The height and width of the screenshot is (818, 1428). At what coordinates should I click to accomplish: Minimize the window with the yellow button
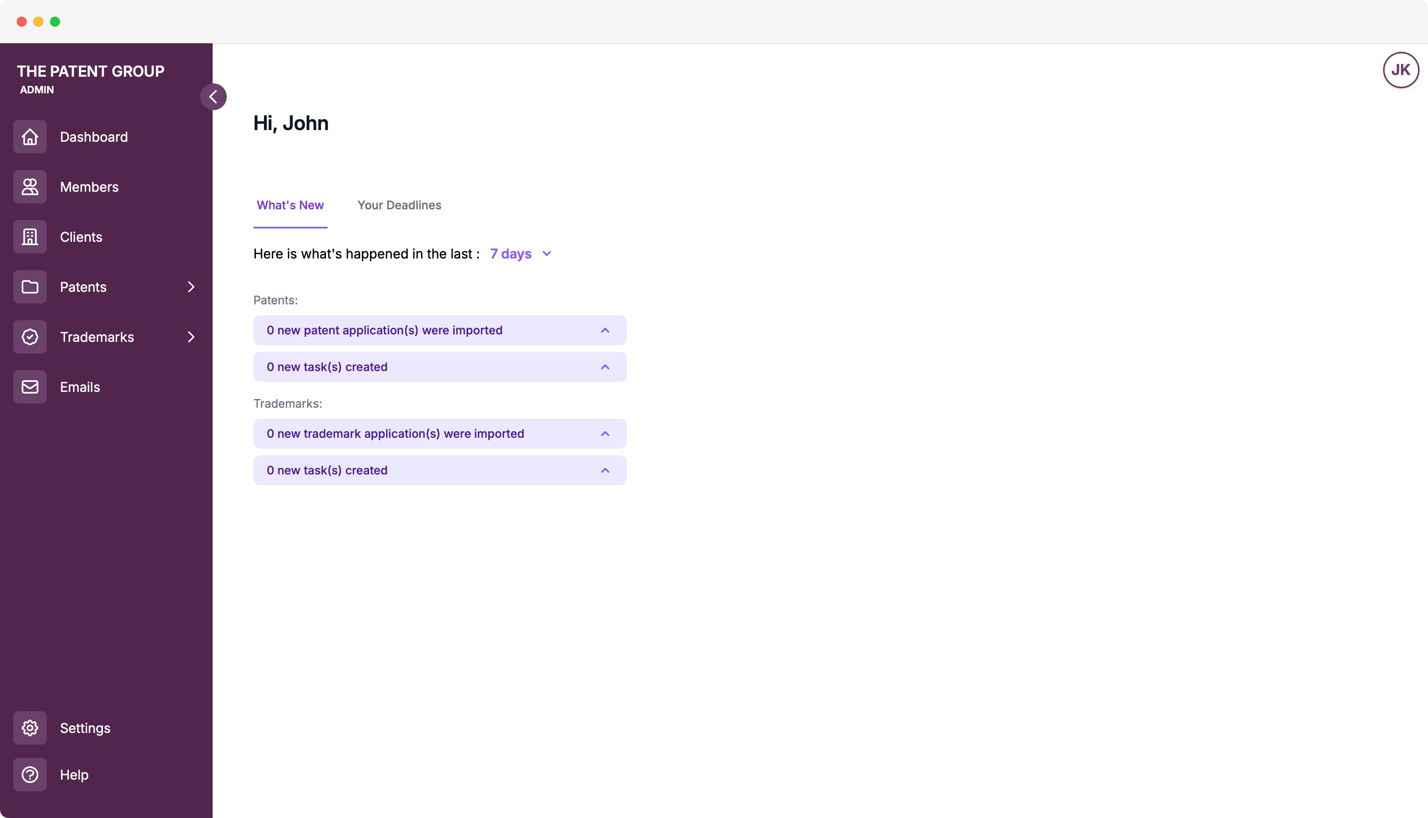coord(38,21)
